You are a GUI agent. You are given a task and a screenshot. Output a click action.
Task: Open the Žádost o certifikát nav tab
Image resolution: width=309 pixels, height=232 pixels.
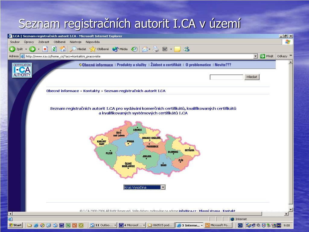coord(166,65)
